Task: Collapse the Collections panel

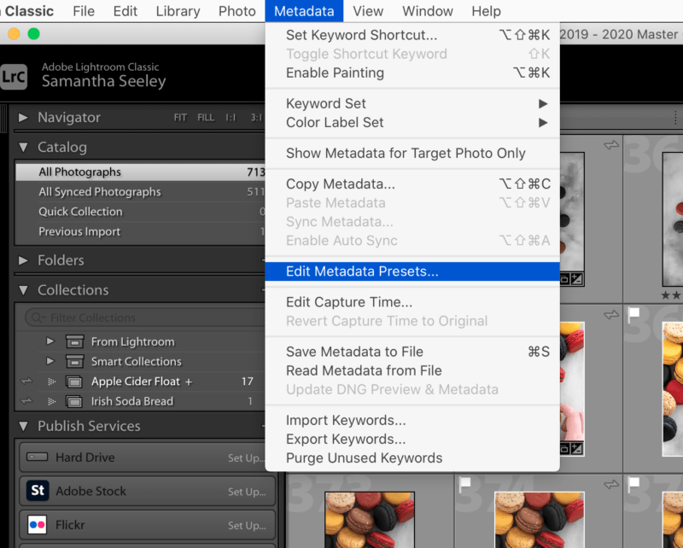Action: click(23, 290)
